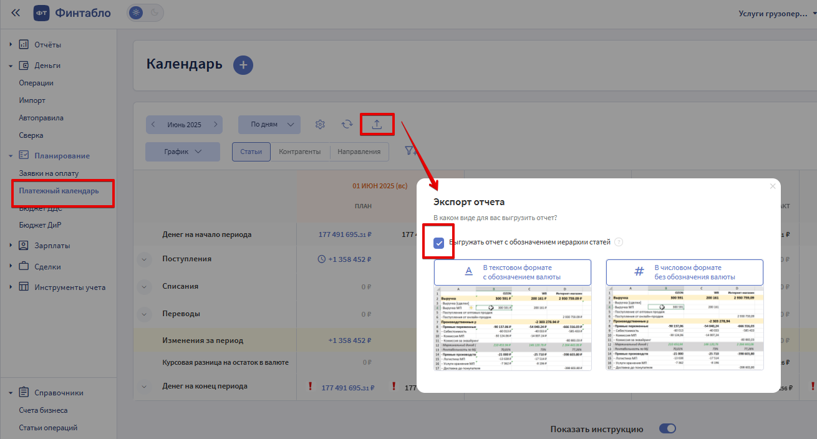Click the Справочники clipboard icon
The height and width of the screenshot is (439, 817).
24,393
